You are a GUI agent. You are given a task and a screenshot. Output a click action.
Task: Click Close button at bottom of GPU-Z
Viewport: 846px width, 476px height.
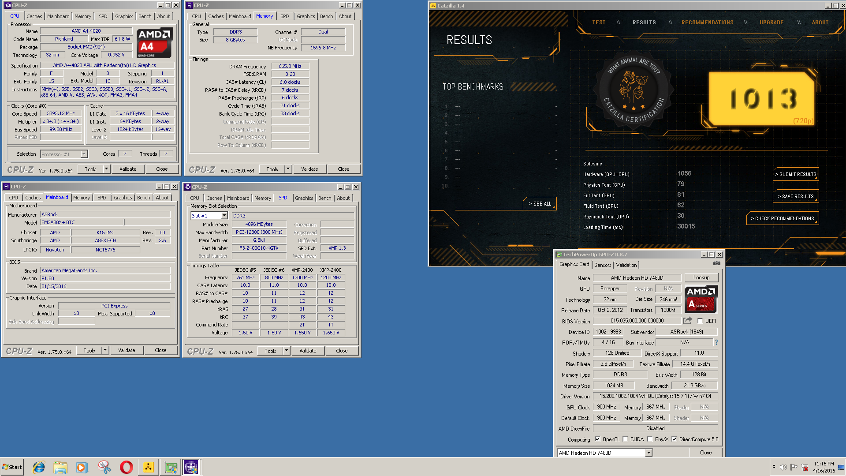click(x=705, y=453)
